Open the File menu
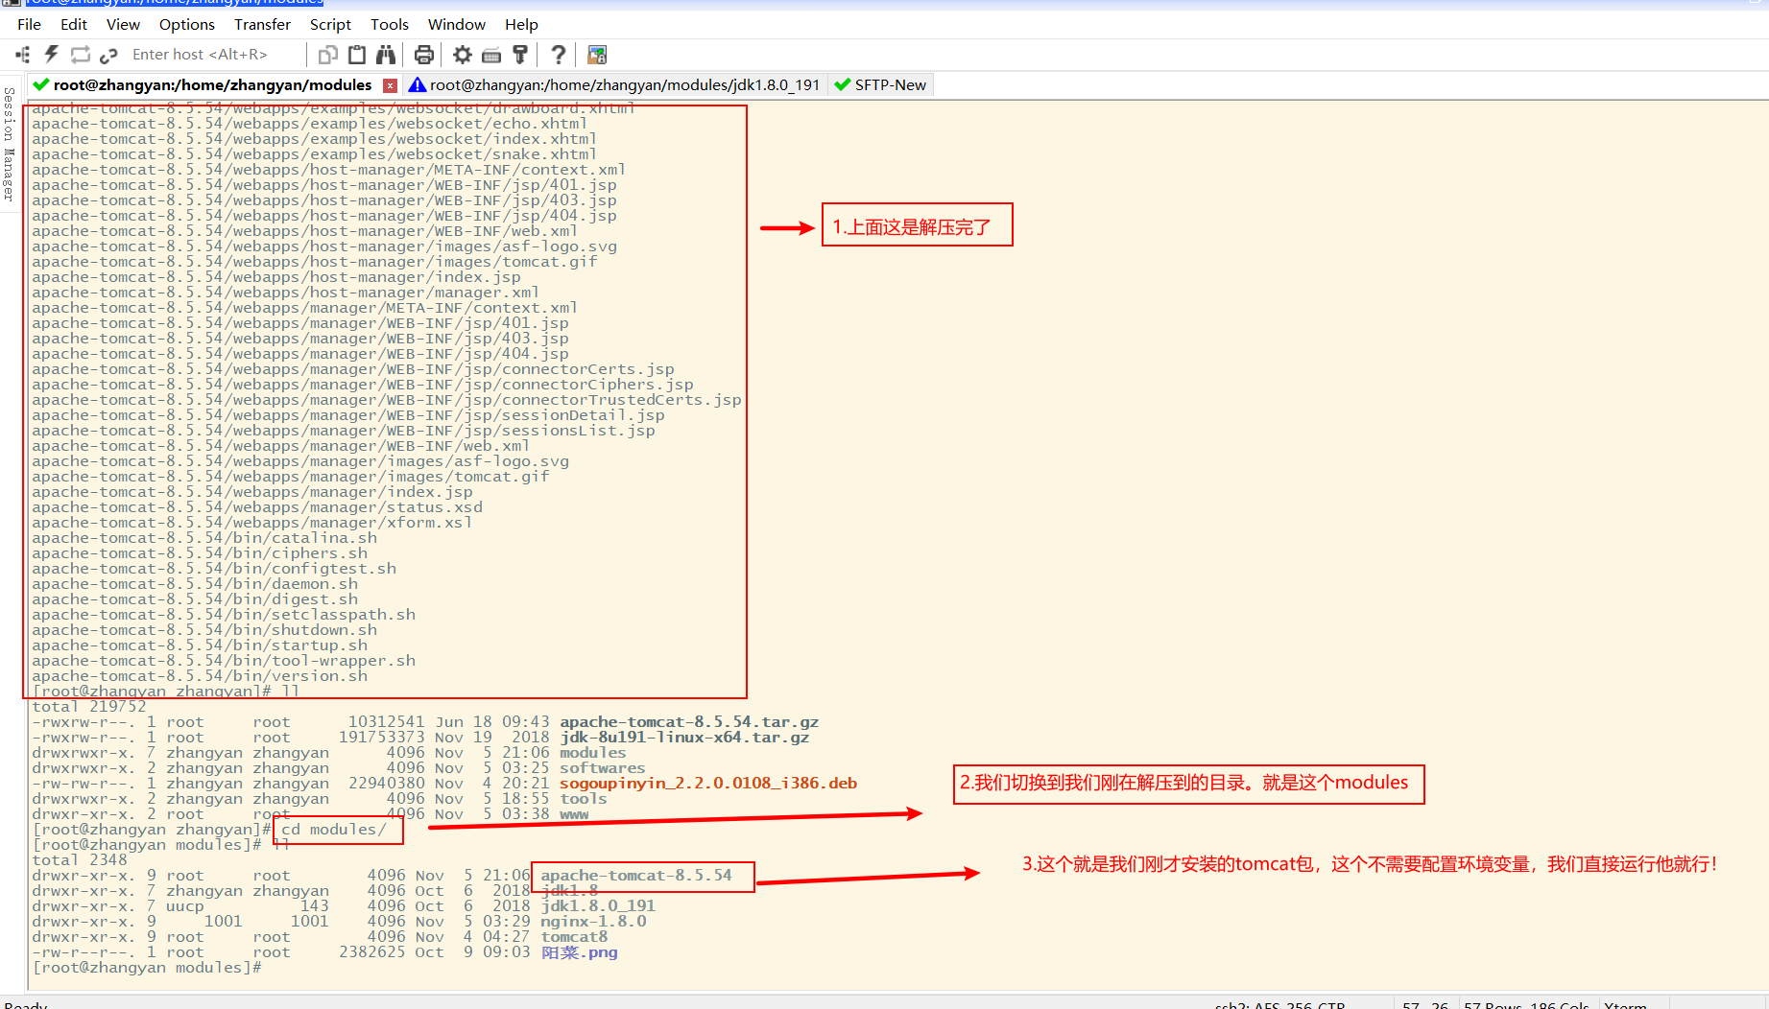The height and width of the screenshot is (1009, 1769). [30, 24]
